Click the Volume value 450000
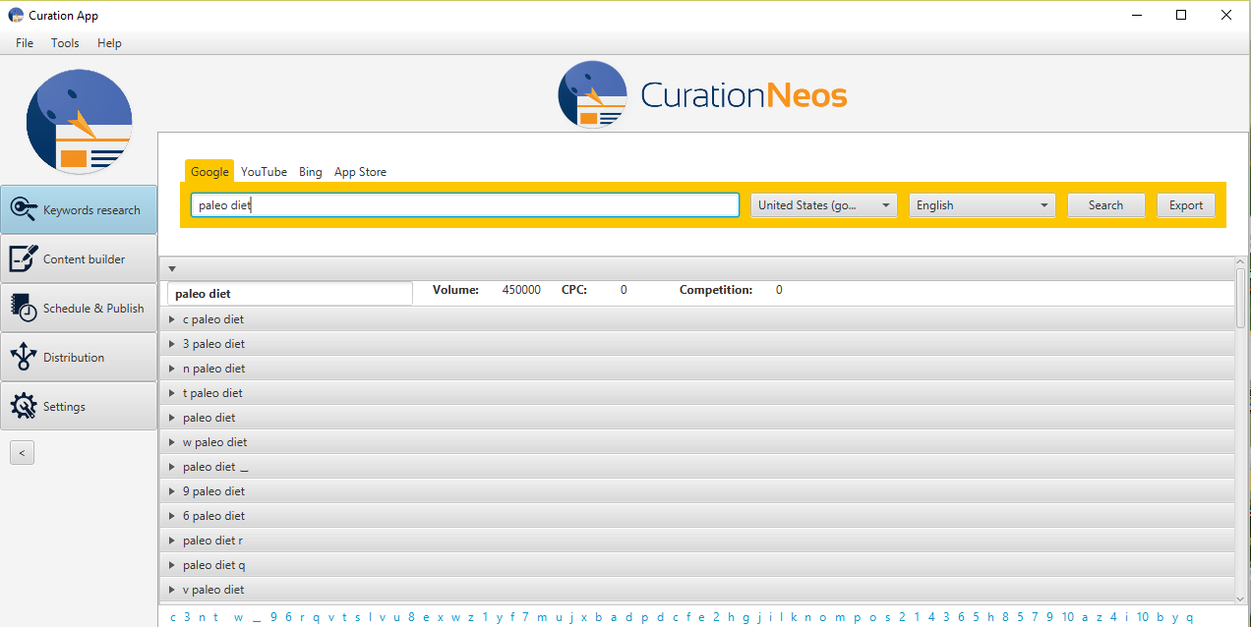Viewport: 1251px width, 627px height. [521, 290]
